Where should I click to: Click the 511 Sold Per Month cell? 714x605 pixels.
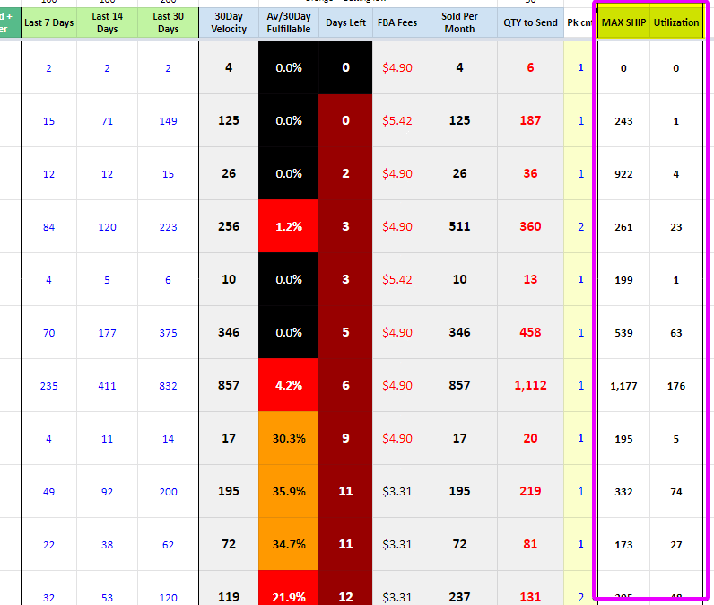pyautogui.click(x=459, y=226)
